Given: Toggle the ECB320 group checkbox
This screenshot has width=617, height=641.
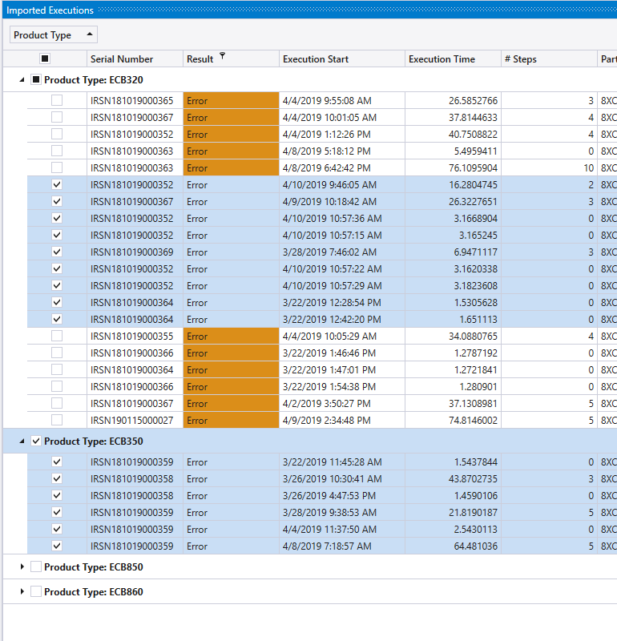Looking at the screenshot, I should pos(36,79).
